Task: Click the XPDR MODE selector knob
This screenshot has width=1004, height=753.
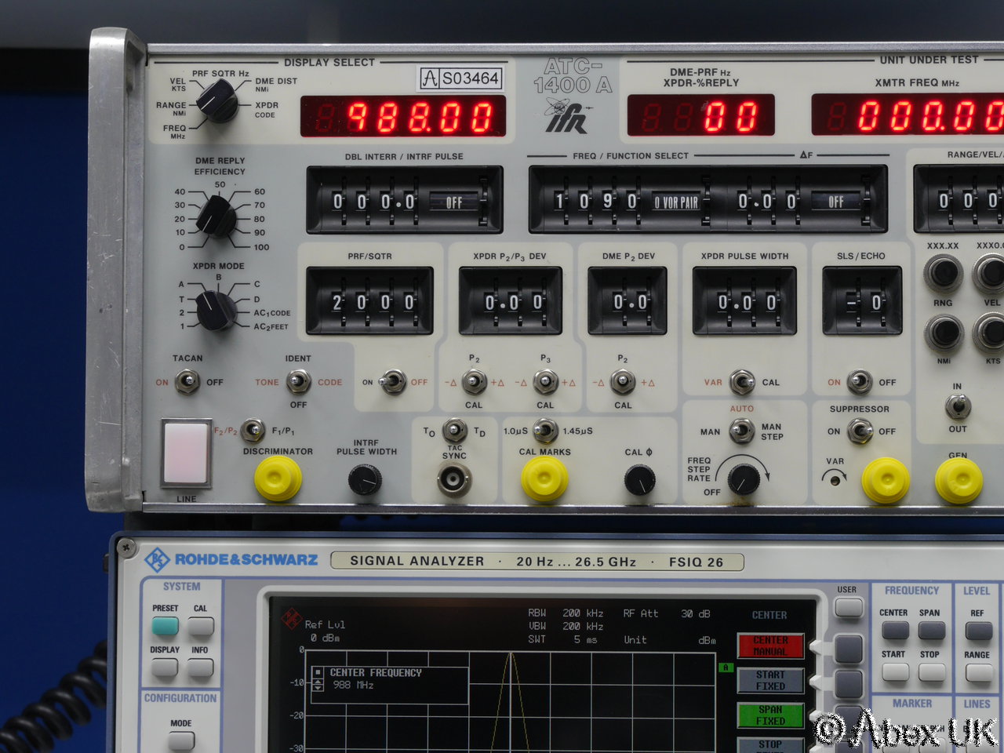Action: pyautogui.click(x=215, y=309)
